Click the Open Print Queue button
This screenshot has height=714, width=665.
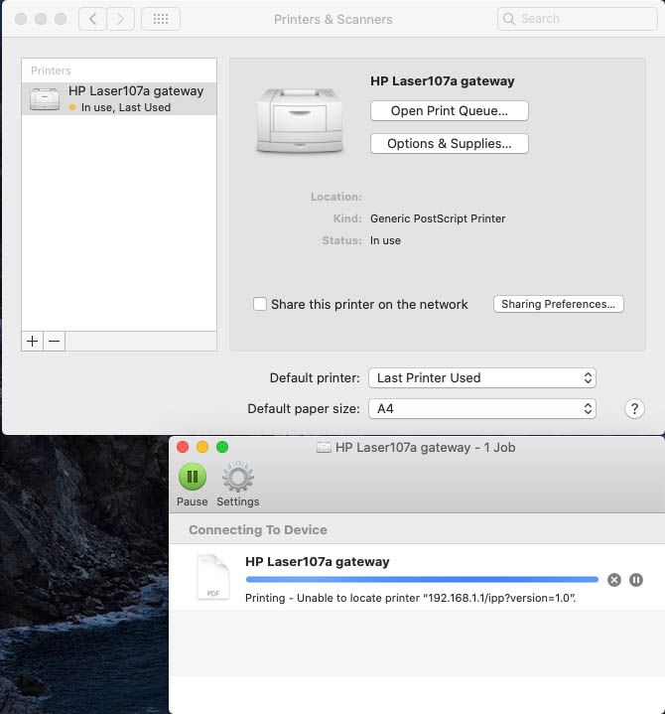[x=449, y=111]
